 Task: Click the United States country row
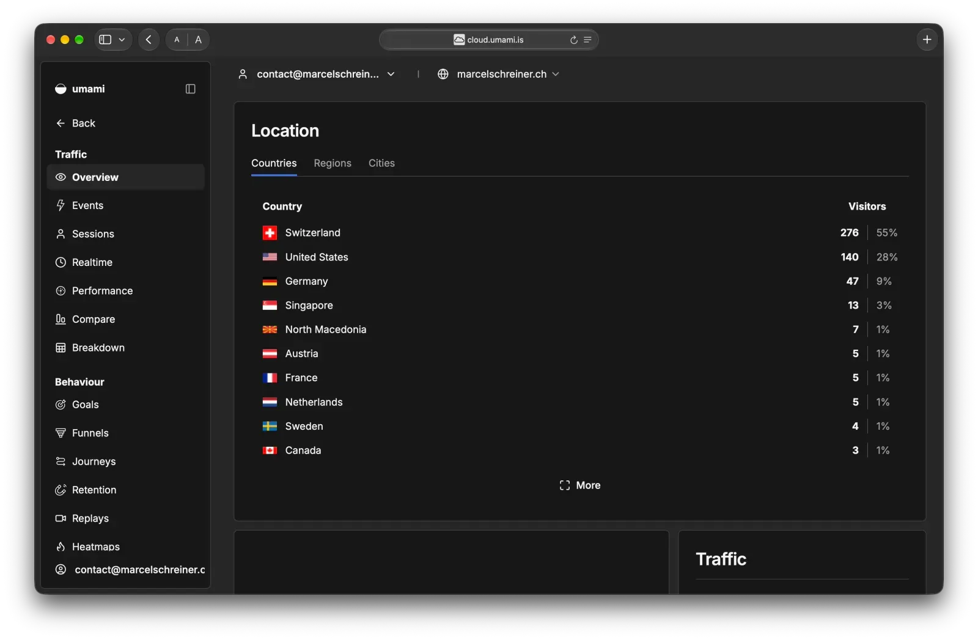(580, 257)
